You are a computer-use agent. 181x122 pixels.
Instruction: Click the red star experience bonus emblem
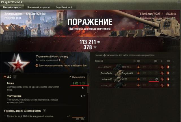[17, 63]
